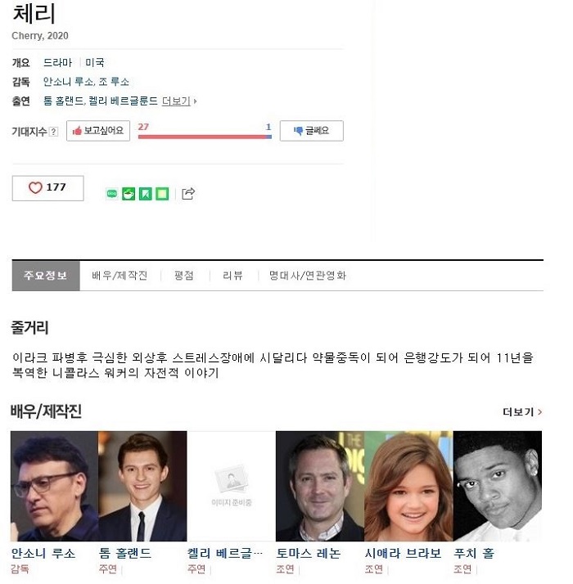Click the 시애라 브라보 portrait thumbnail
The width and height of the screenshot is (573, 584).
(408, 486)
